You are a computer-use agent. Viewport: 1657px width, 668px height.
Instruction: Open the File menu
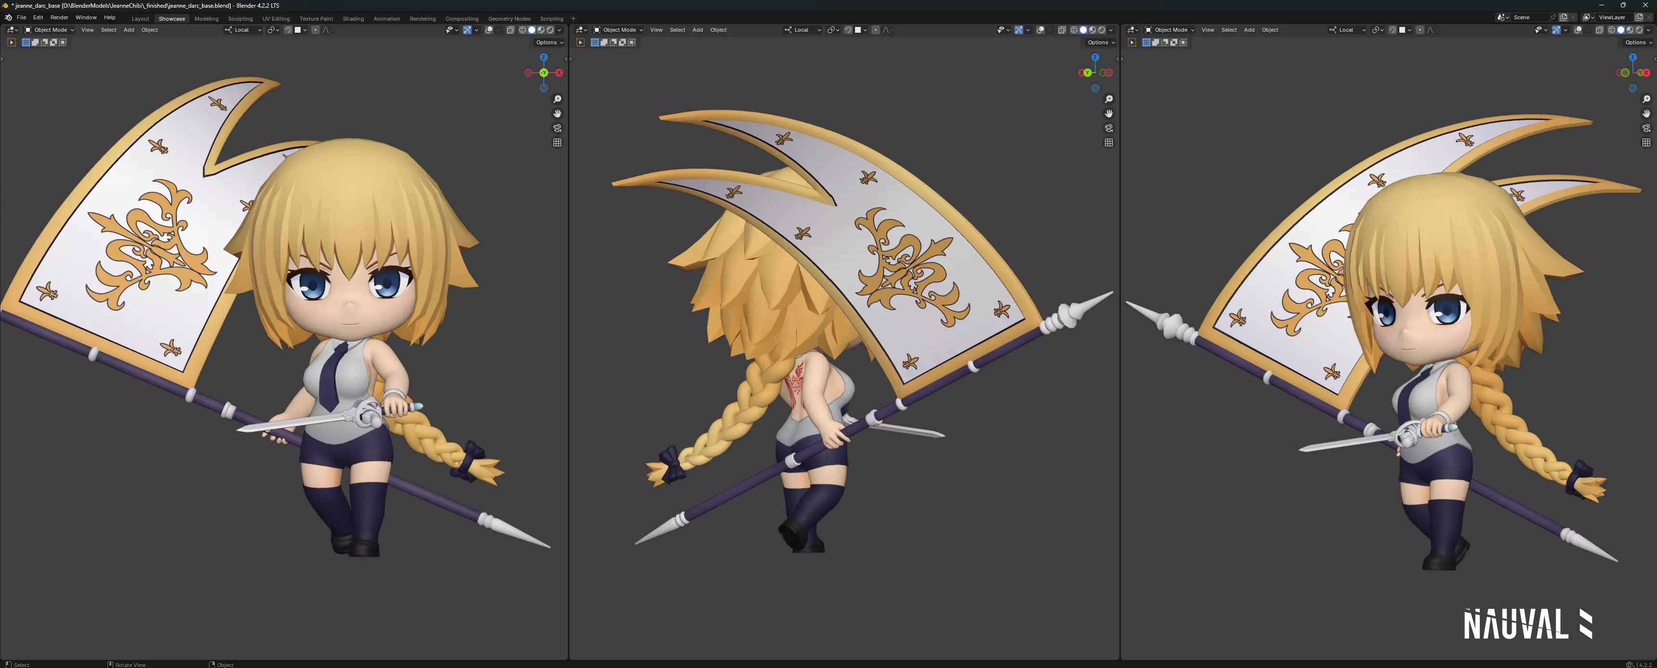(21, 17)
